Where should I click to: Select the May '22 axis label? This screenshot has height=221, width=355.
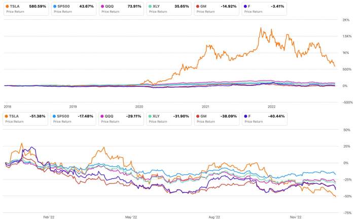(131, 217)
